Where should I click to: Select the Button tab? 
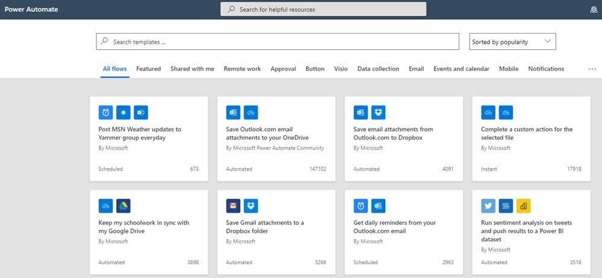click(315, 69)
